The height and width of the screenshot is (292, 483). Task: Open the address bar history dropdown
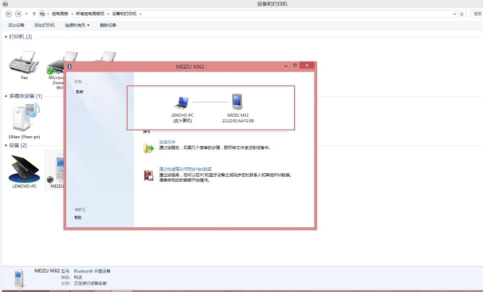coord(454,14)
